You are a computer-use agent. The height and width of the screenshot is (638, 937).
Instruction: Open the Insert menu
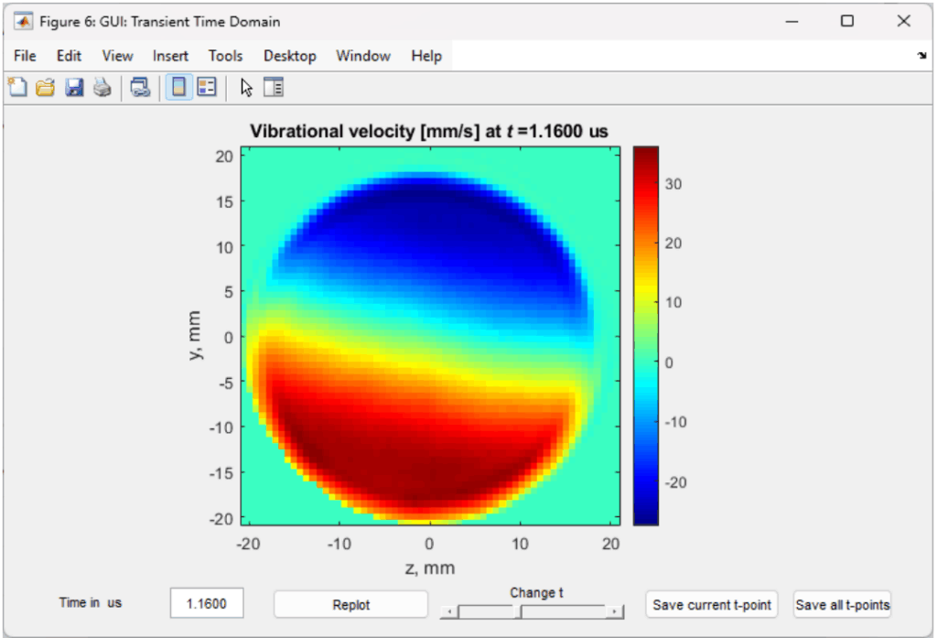170,56
